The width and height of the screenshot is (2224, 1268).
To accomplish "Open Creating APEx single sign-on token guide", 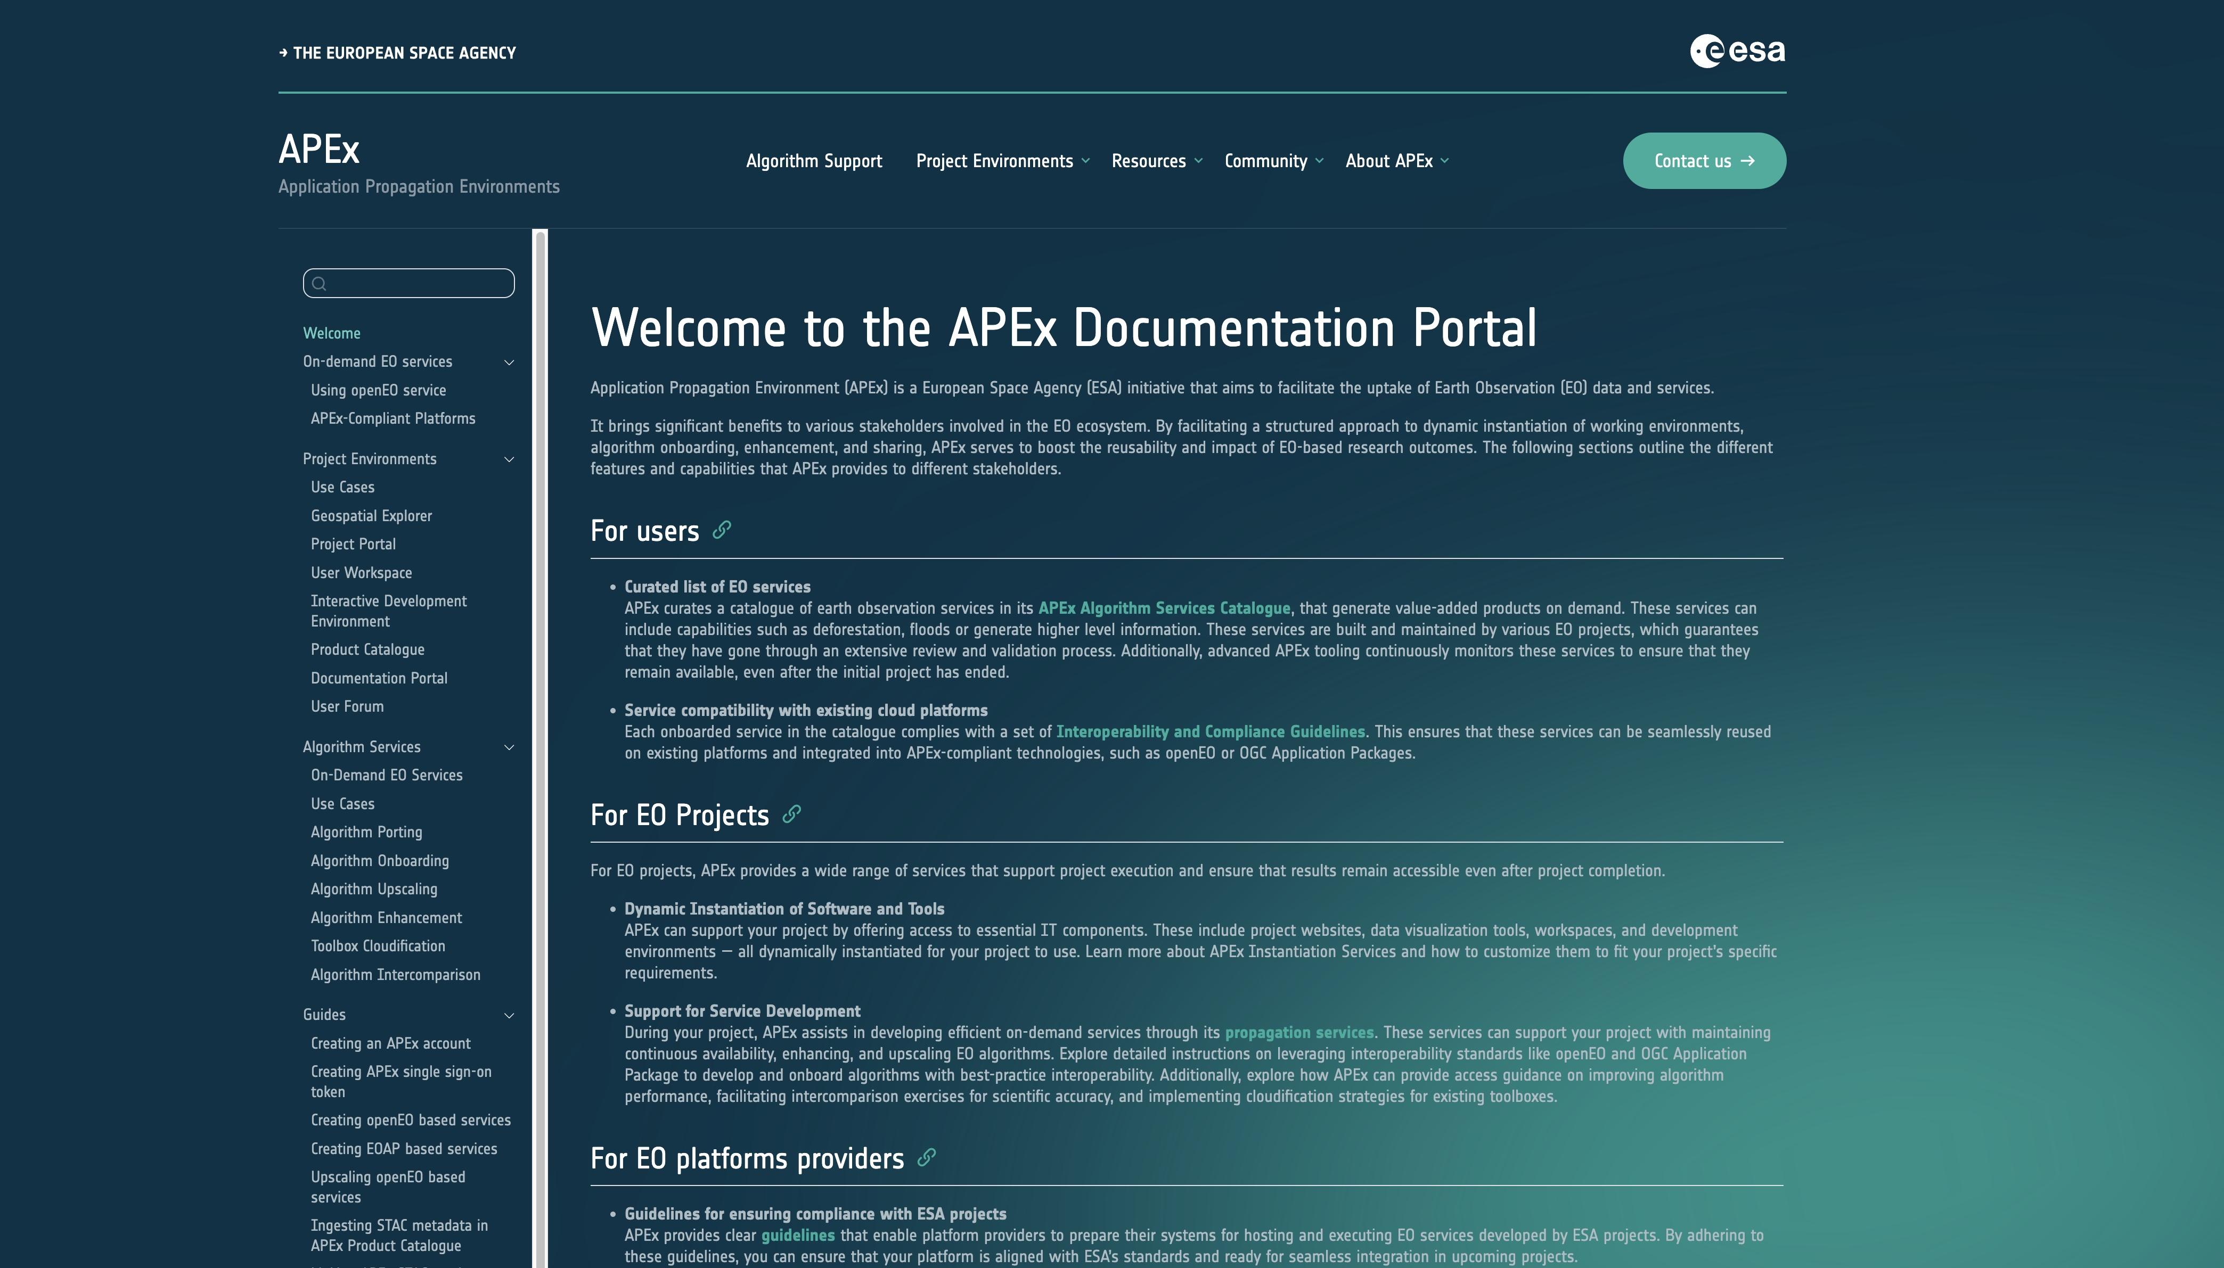I will click(400, 1082).
